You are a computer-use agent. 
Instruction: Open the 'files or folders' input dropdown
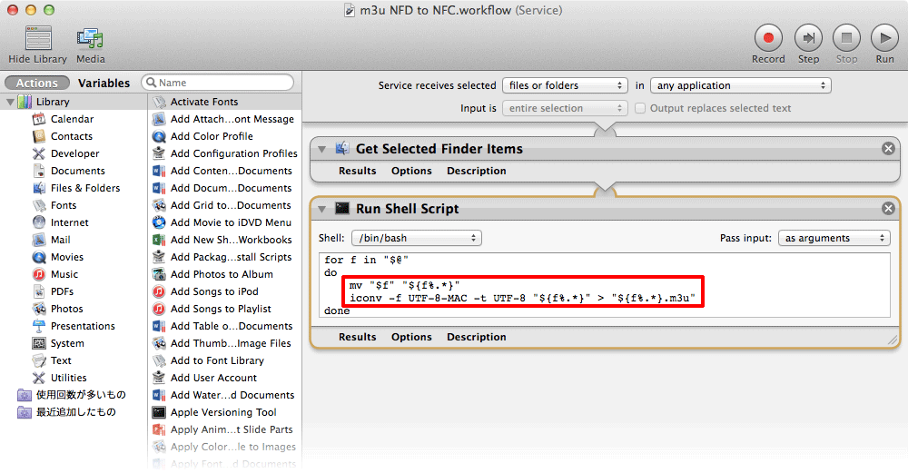[565, 85]
